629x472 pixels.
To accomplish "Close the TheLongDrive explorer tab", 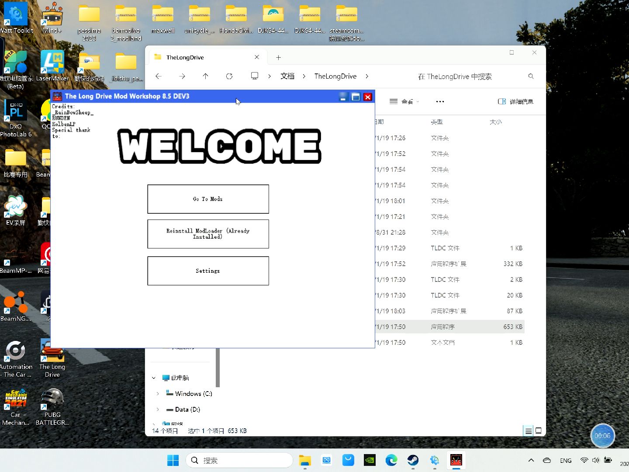I will pos(257,57).
